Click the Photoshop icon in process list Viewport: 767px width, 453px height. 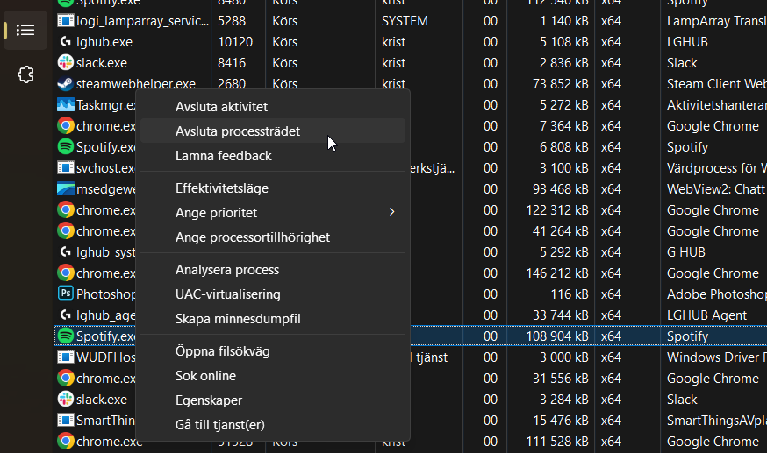65,294
